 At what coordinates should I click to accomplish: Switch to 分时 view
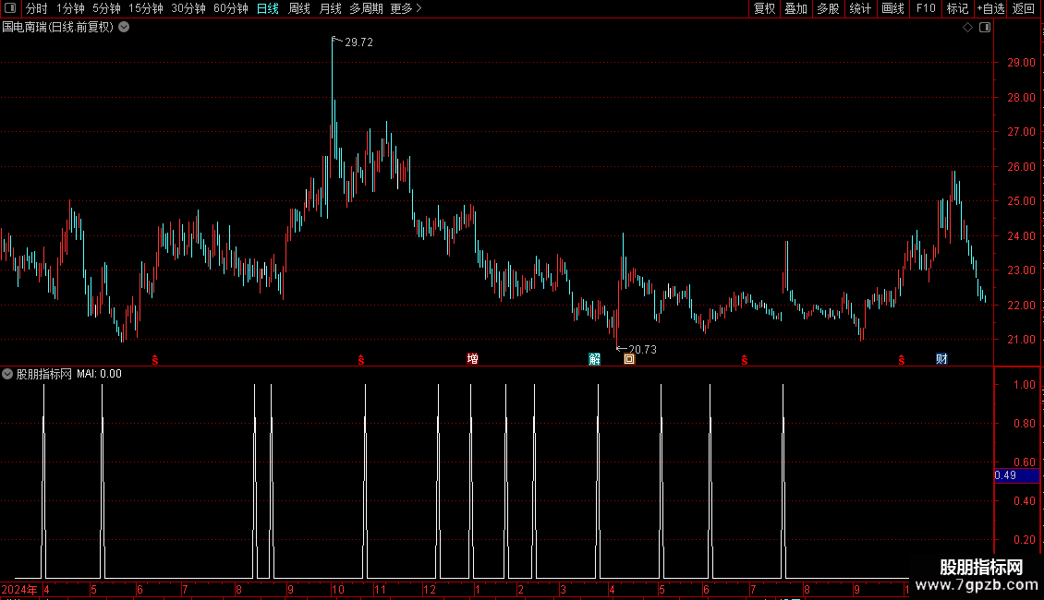point(37,8)
